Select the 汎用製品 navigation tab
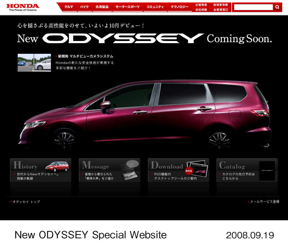The image size is (288, 242). 102,7
